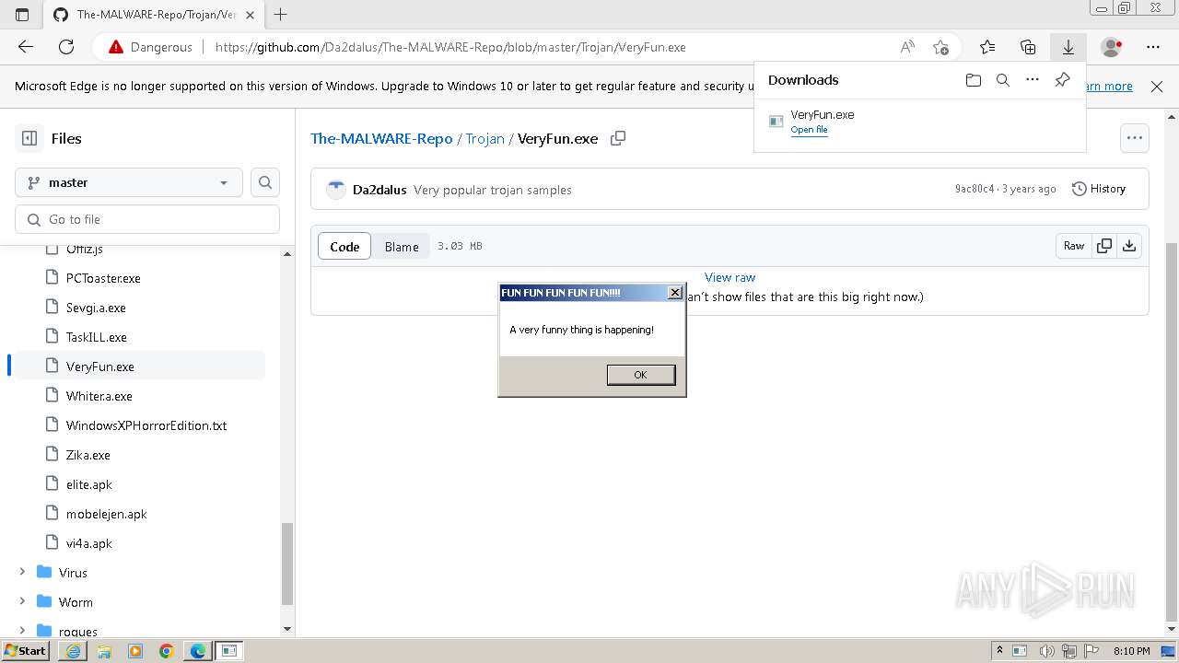
Task: Search downloads with magnifier icon
Action: (1003, 80)
